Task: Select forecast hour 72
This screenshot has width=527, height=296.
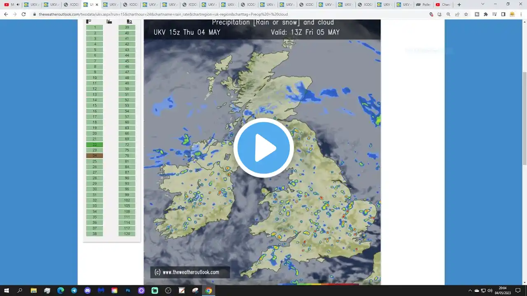Action: [127, 145]
